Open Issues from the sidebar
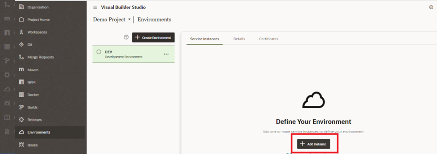 point(32,145)
